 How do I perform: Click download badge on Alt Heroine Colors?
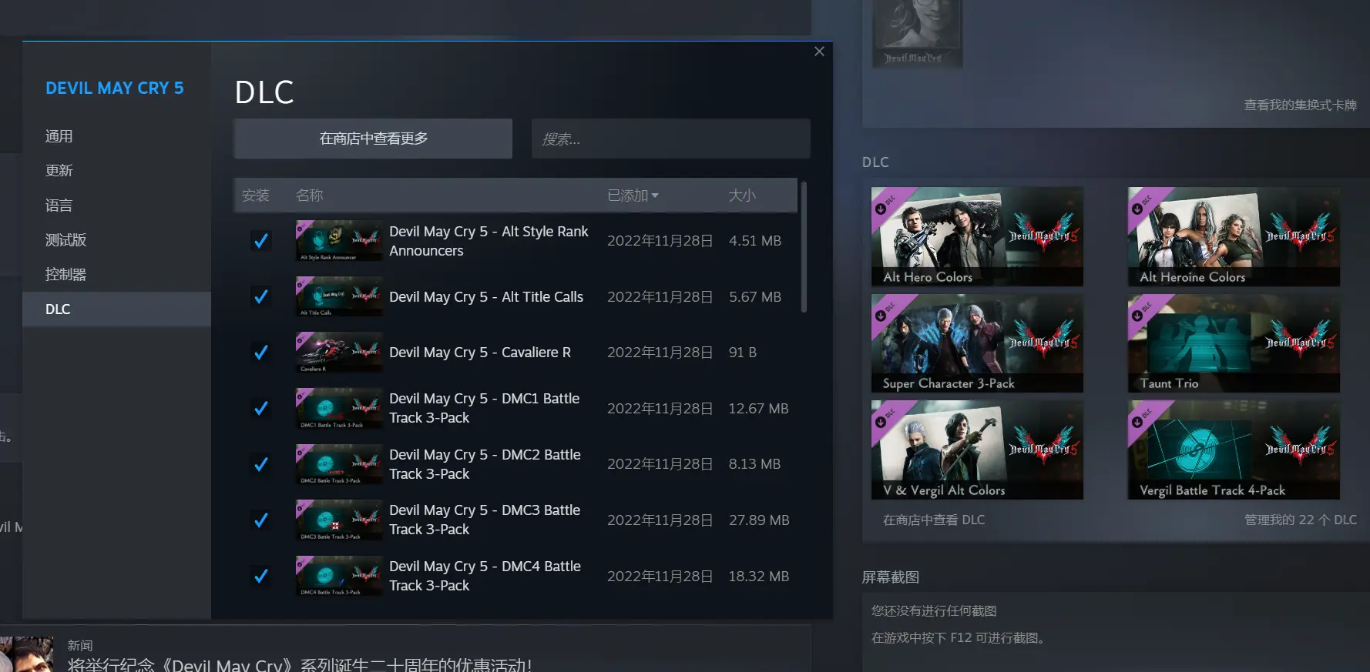(1137, 209)
